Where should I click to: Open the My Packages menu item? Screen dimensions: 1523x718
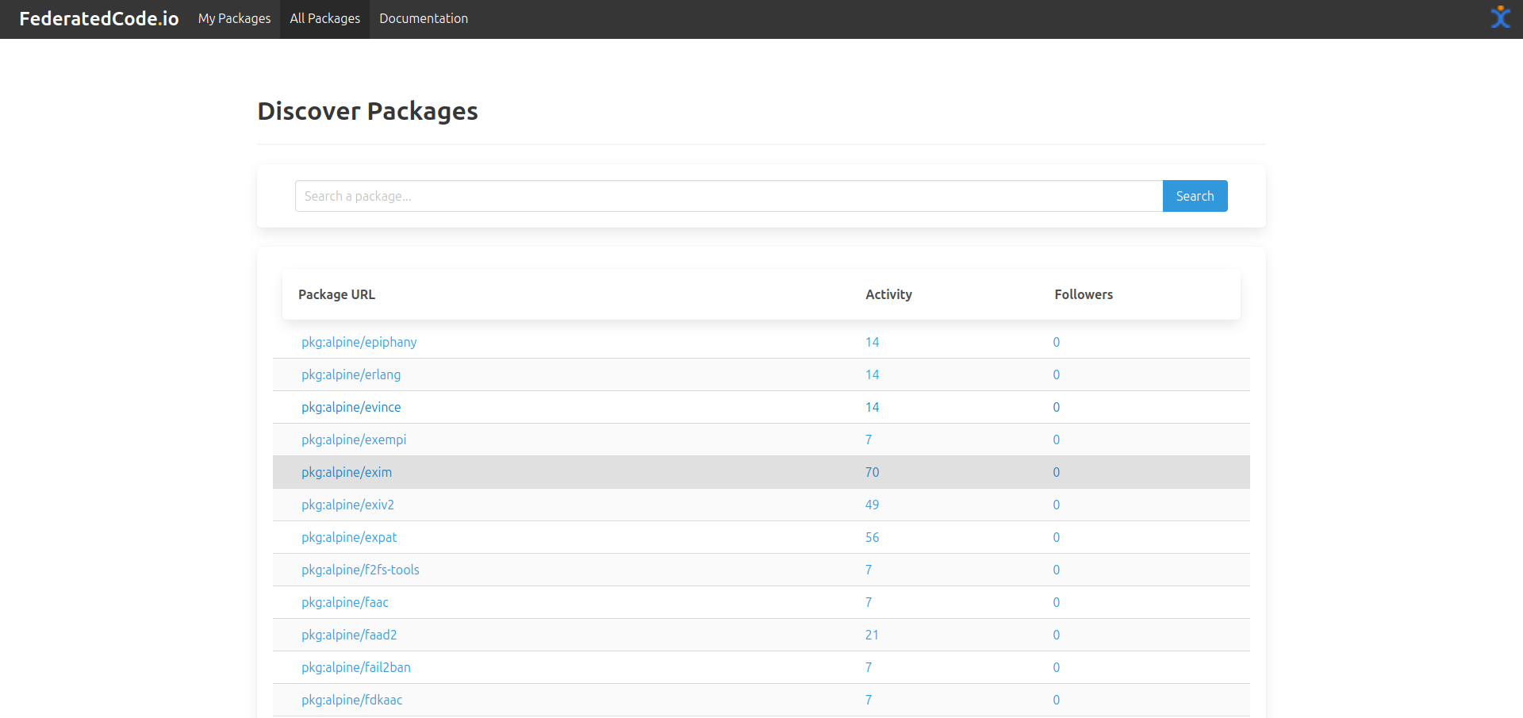234,18
